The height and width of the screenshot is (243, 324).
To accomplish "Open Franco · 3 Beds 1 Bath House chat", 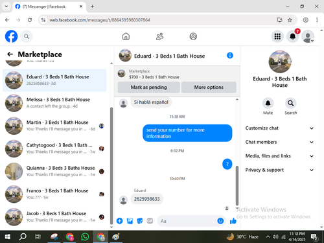I will point(54,194).
